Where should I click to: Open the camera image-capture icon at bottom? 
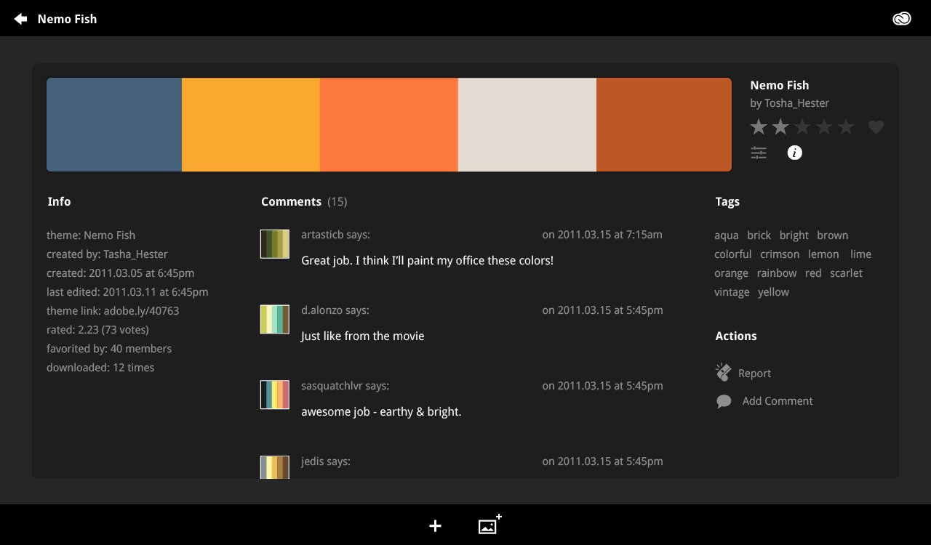489,525
